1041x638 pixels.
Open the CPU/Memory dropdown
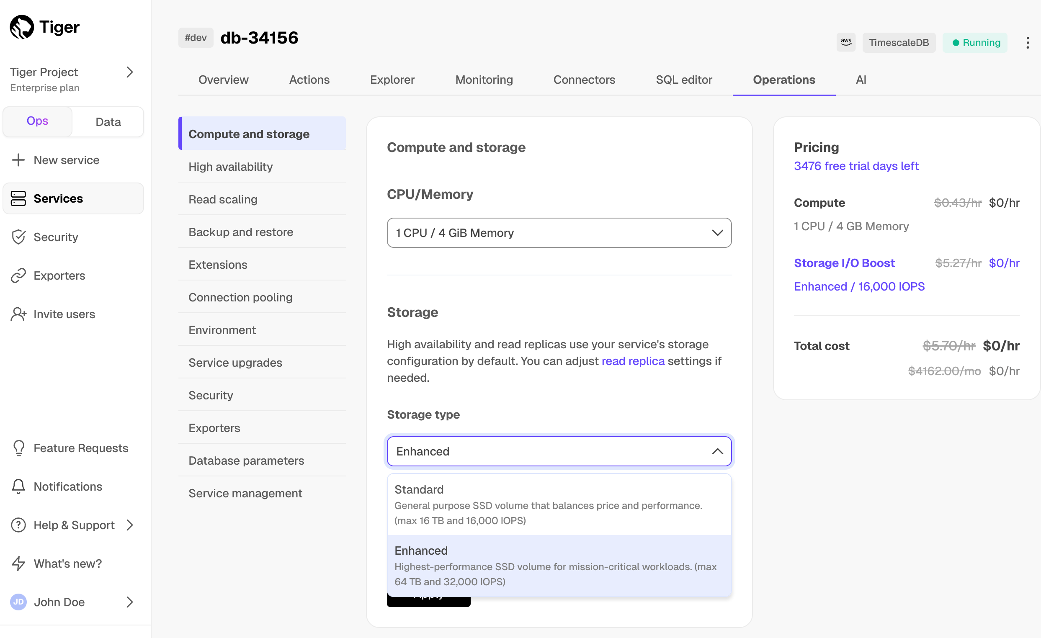click(x=559, y=233)
